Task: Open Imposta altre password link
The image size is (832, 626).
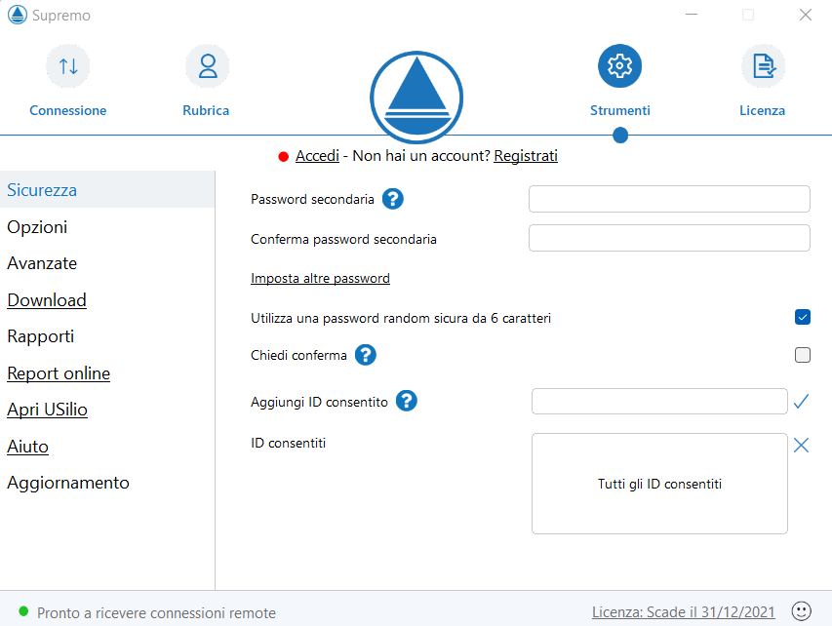Action: click(x=320, y=278)
